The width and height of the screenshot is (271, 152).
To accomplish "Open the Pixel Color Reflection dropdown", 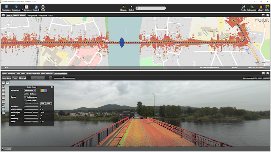I will point(30,91).
